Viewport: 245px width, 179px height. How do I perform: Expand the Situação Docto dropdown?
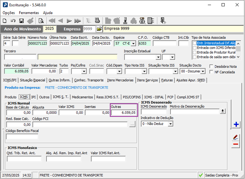tap(203, 71)
